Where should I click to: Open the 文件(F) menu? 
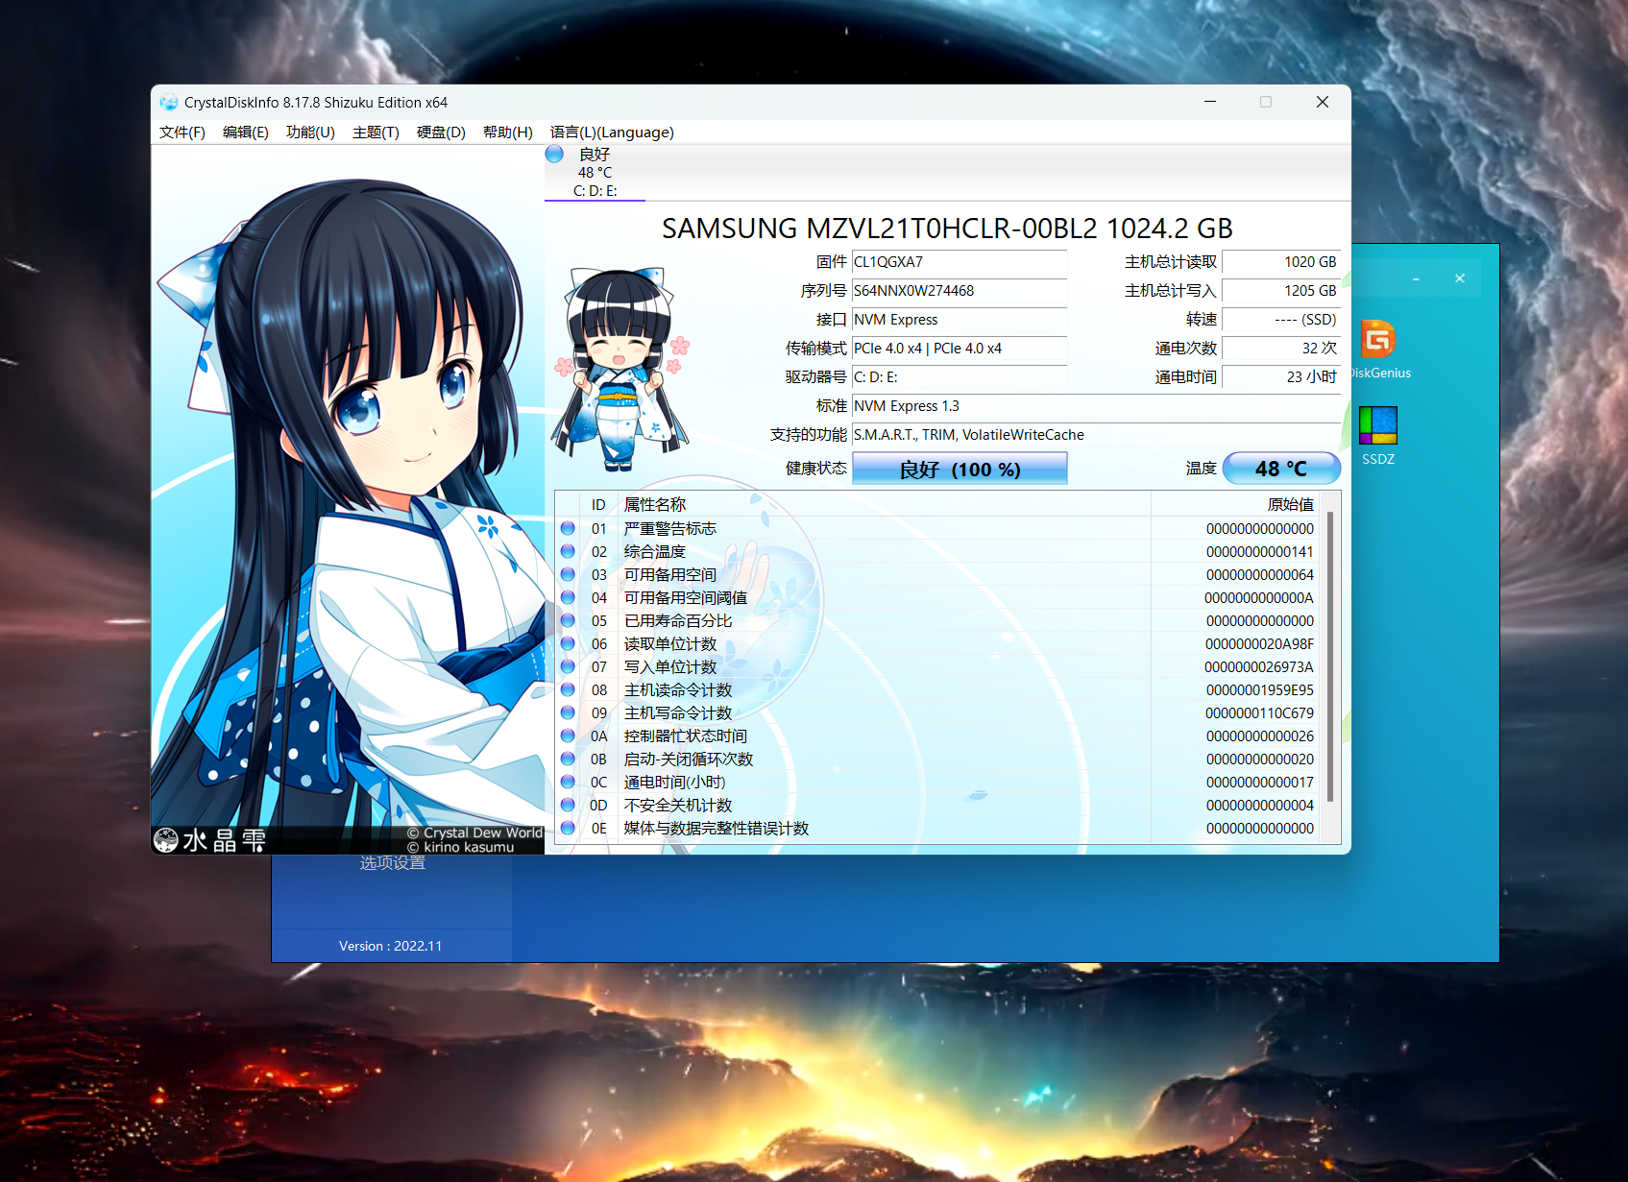pyautogui.click(x=182, y=133)
